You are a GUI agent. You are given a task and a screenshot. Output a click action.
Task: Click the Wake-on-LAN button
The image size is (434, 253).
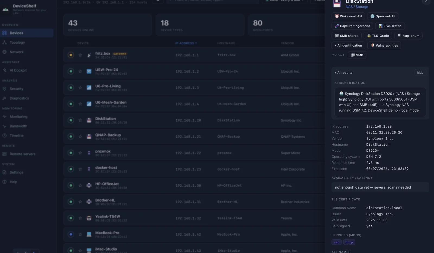coord(348,16)
